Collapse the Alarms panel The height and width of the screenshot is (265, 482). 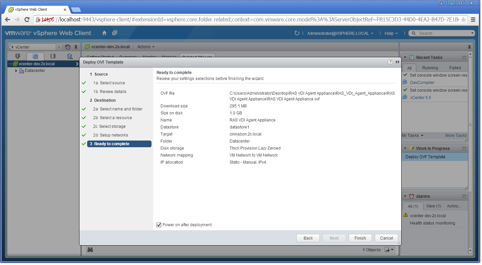point(405,196)
